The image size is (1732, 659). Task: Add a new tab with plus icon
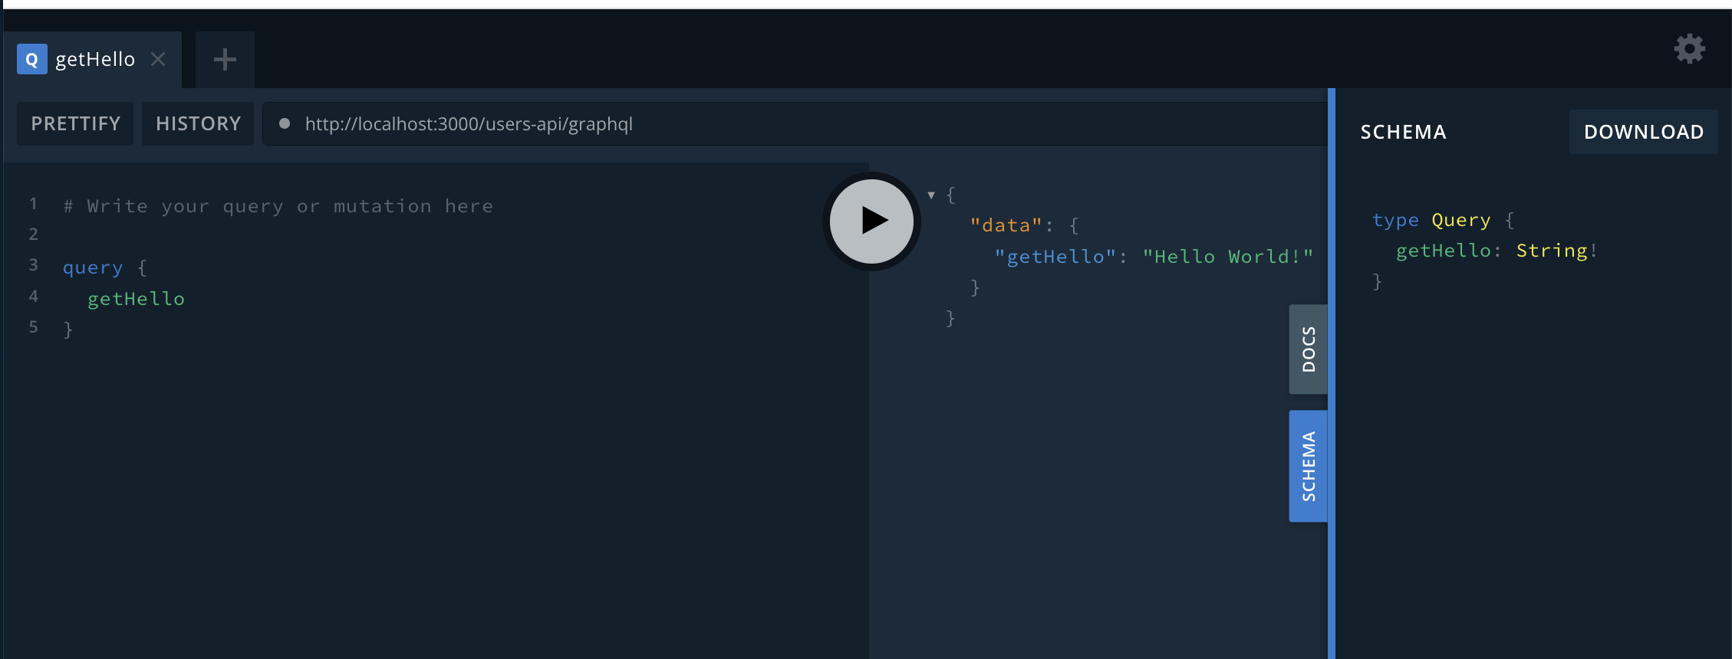[x=225, y=59]
